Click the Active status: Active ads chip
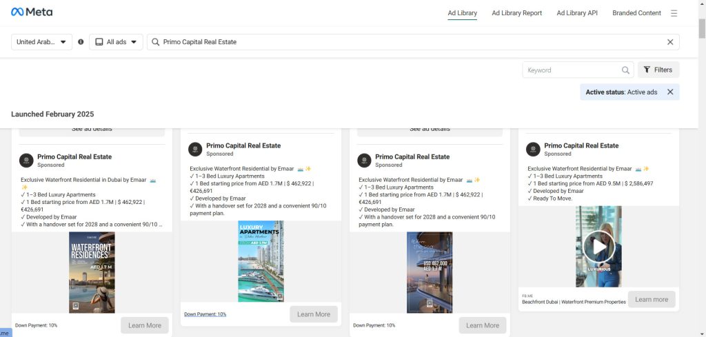The width and height of the screenshot is (706, 337). pos(629,92)
